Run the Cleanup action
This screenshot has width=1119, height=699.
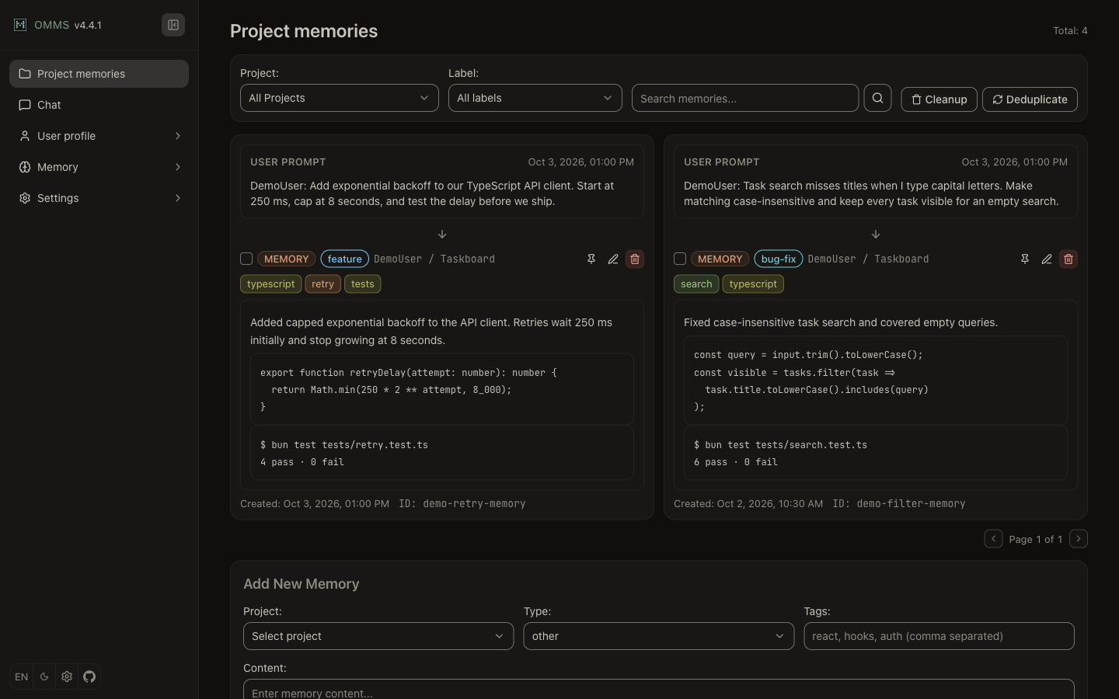939,99
